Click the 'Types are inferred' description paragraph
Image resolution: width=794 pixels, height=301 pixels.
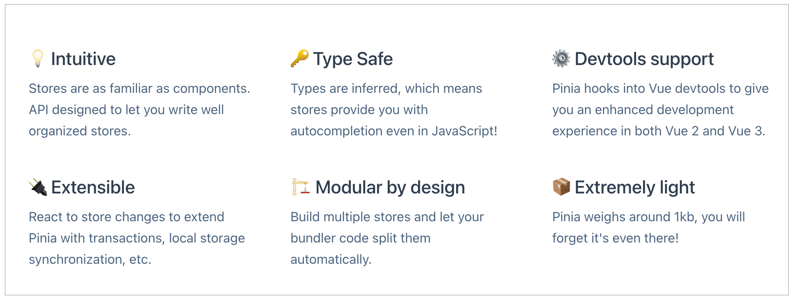(394, 110)
